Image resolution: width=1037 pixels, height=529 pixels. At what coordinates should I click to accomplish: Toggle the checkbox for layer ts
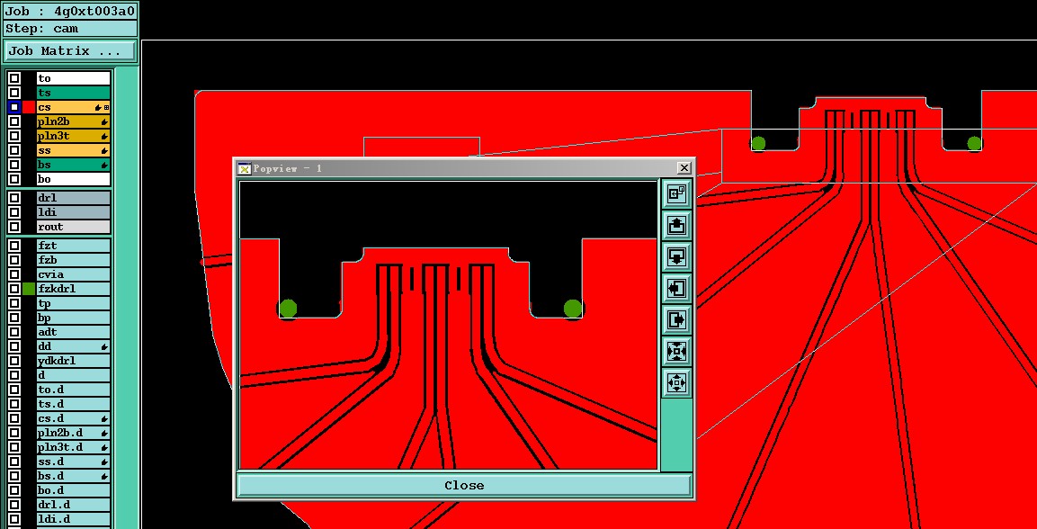click(14, 93)
